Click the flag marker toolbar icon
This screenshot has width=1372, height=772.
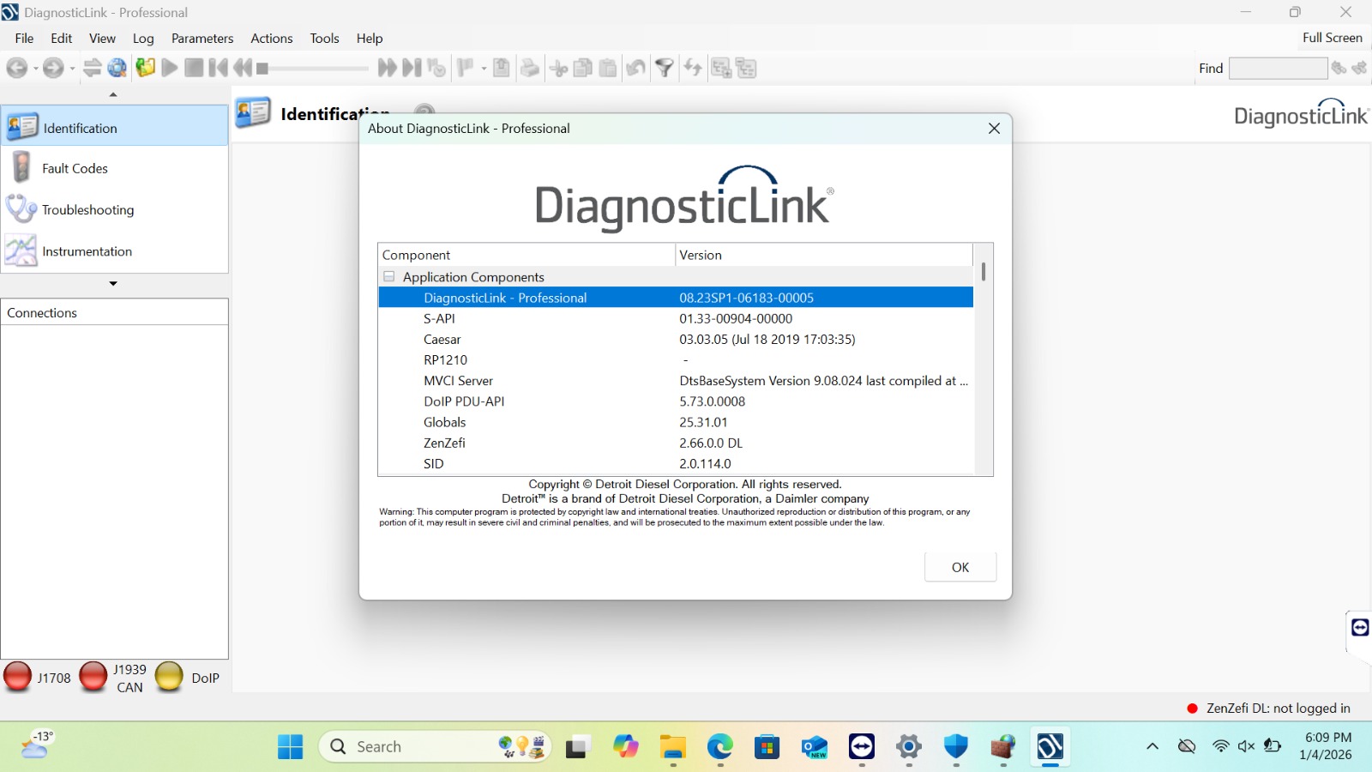pos(466,68)
